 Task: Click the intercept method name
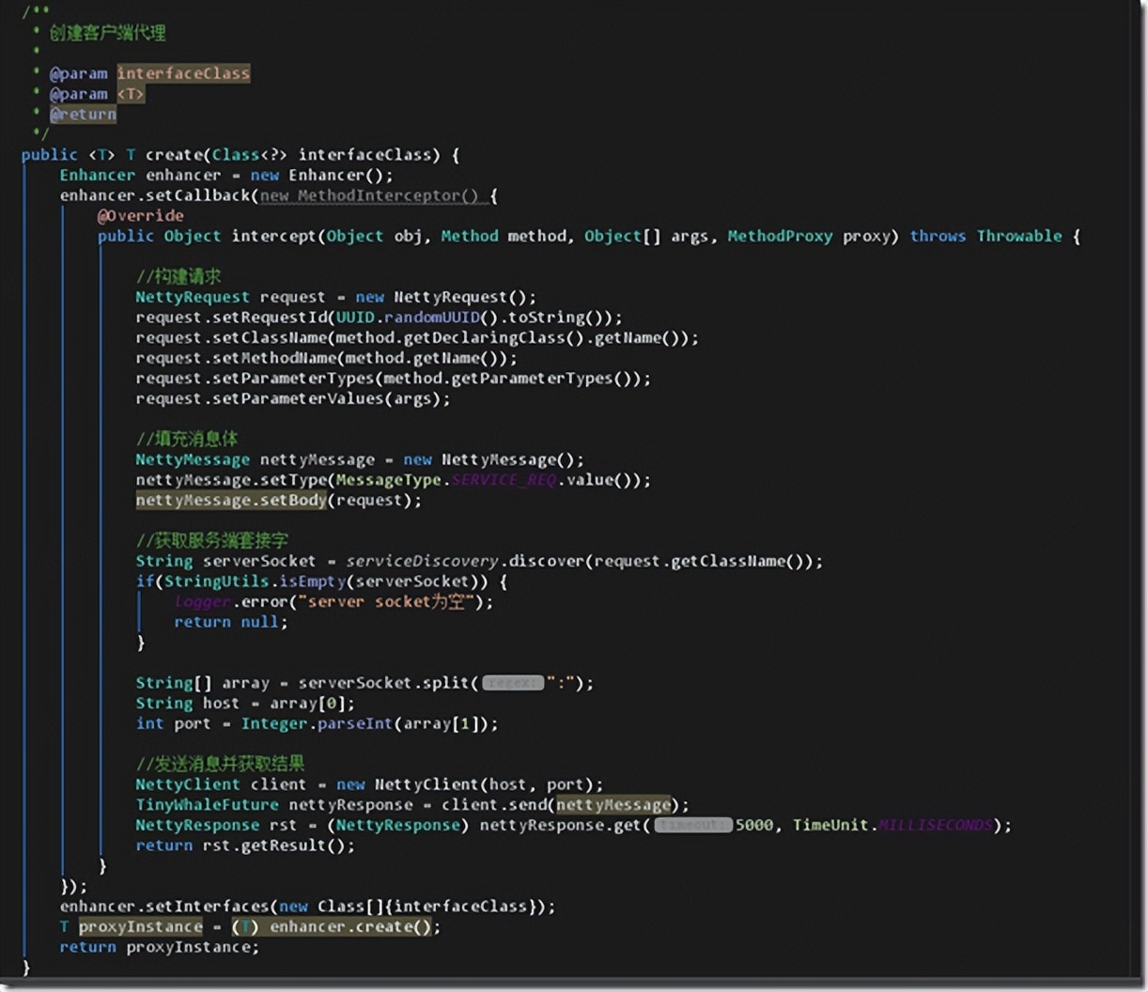pyautogui.click(x=273, y=236)
